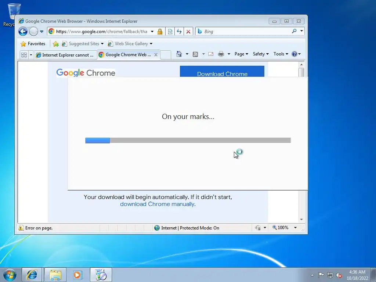Open the Favorites star button
Image resolution: width=376 pixels, height=282 pixels.
pos(33,44)
